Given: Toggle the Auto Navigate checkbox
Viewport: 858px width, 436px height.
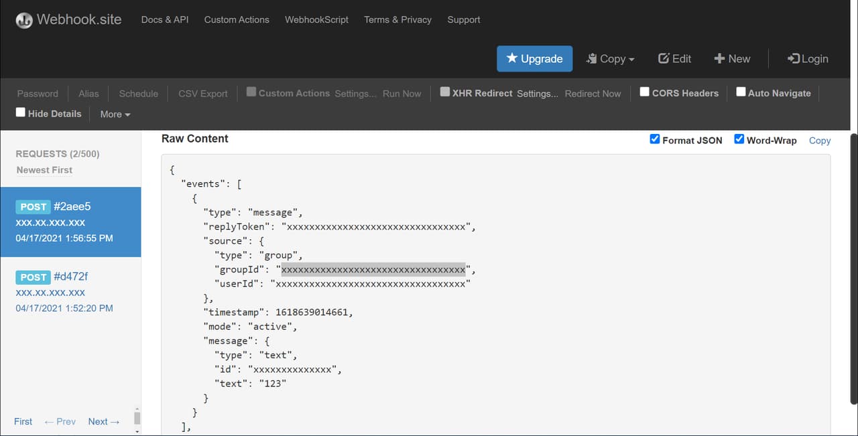Looking at the screenshot, I should 741,92.
